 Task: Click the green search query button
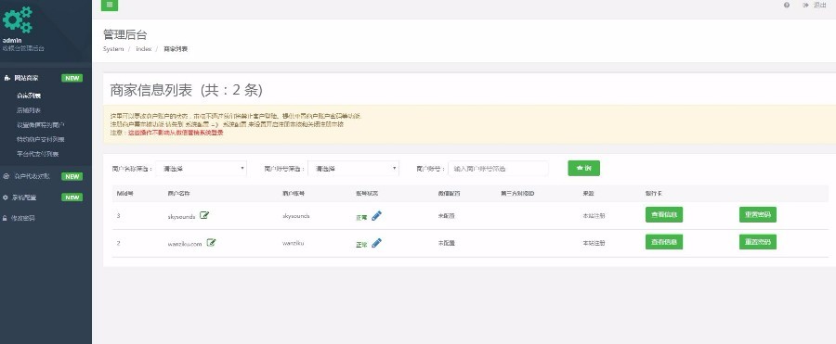[x=584, y=168]
